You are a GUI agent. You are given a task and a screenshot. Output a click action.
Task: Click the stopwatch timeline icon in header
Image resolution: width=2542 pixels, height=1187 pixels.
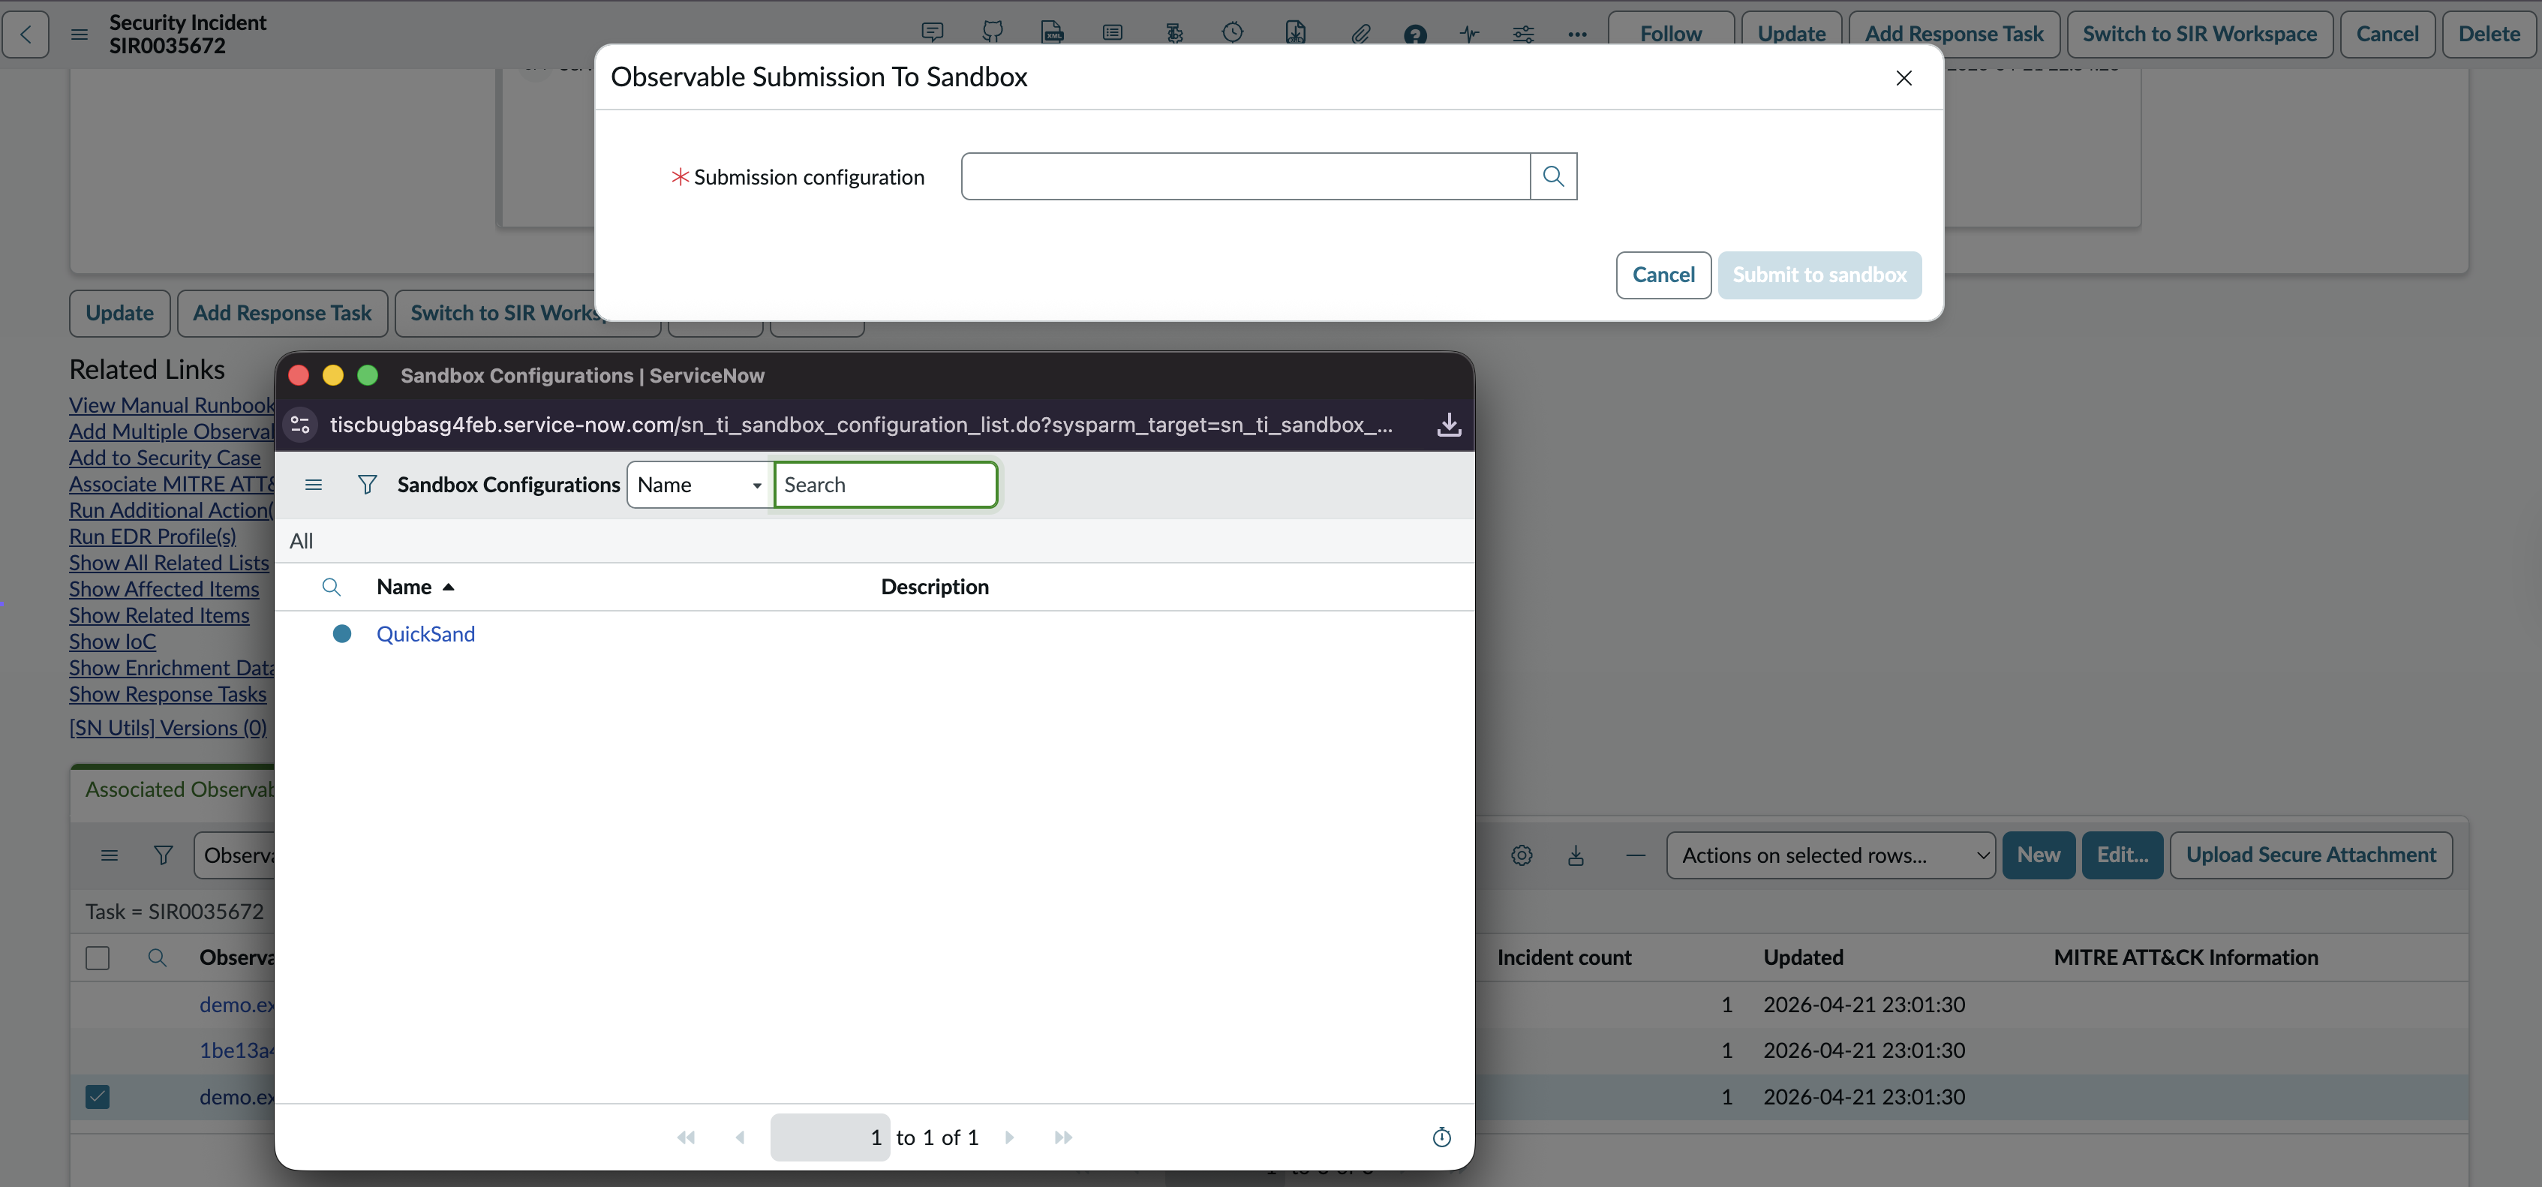point(1233,32)
